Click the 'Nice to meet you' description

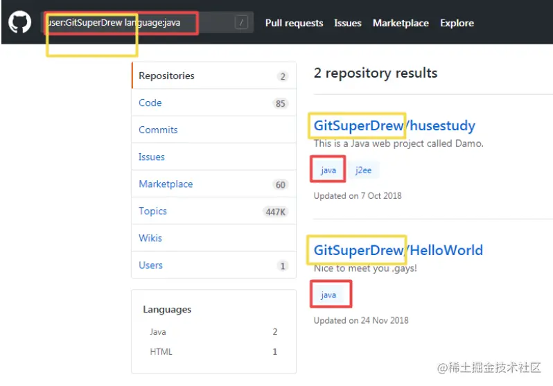pyautogui.click(x=365, y=268)
